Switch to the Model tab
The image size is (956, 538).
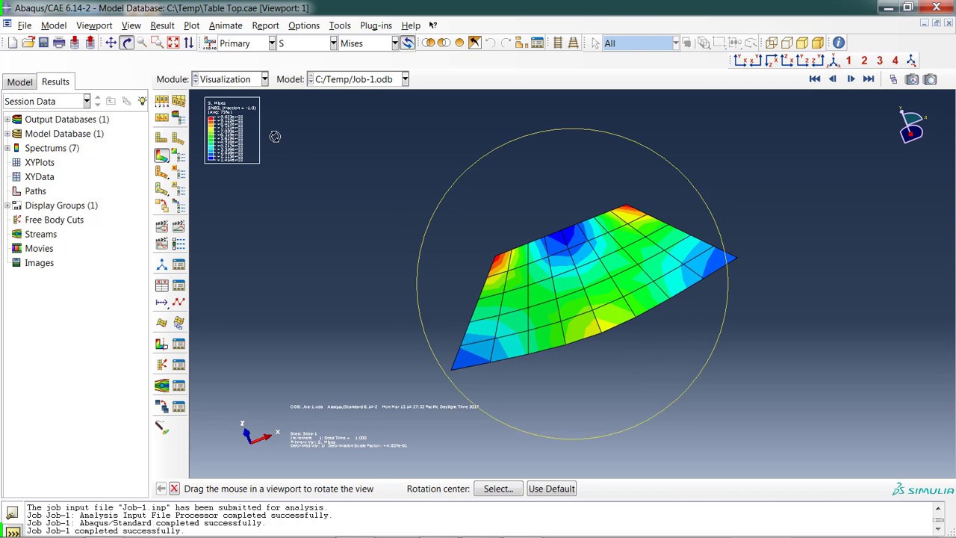point(19,82)
